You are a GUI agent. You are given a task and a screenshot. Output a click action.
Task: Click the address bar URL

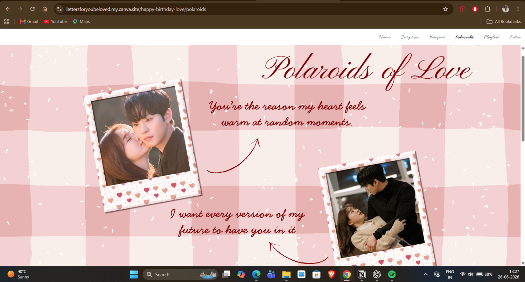(136, 9)
